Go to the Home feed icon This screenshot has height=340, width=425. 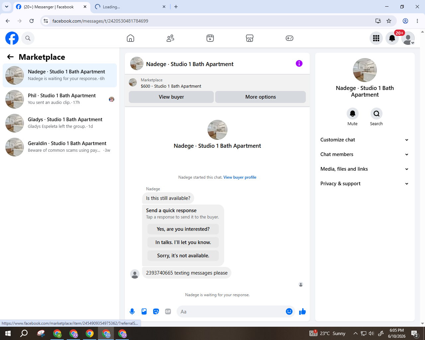(x=130, y=38)
